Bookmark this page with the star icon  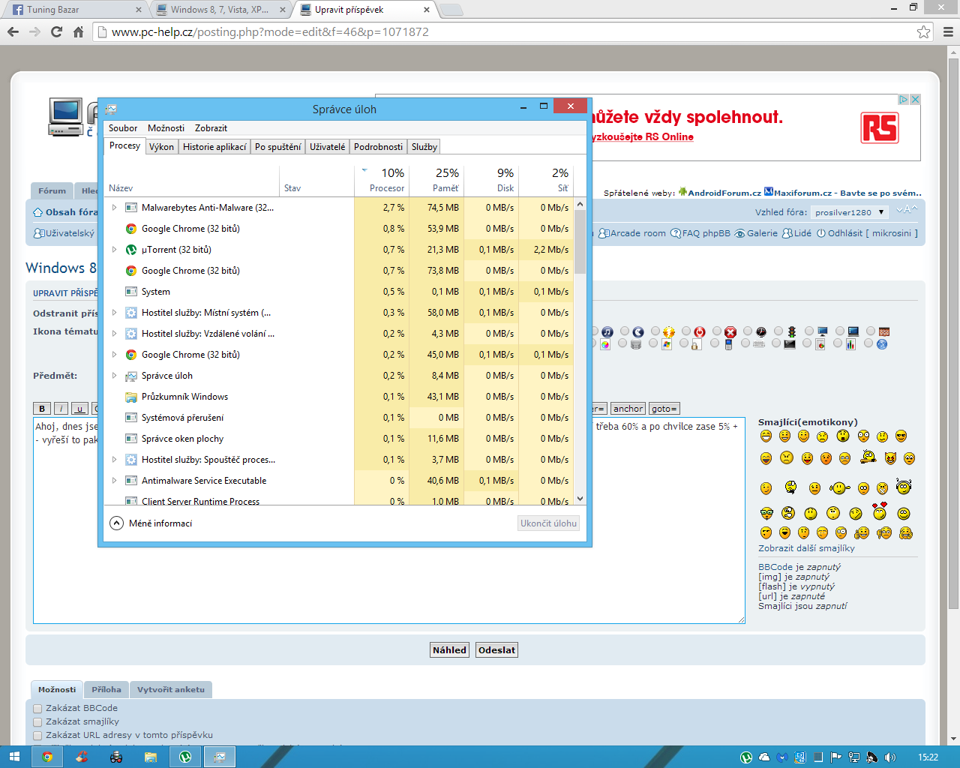click(x=923, y=31)
